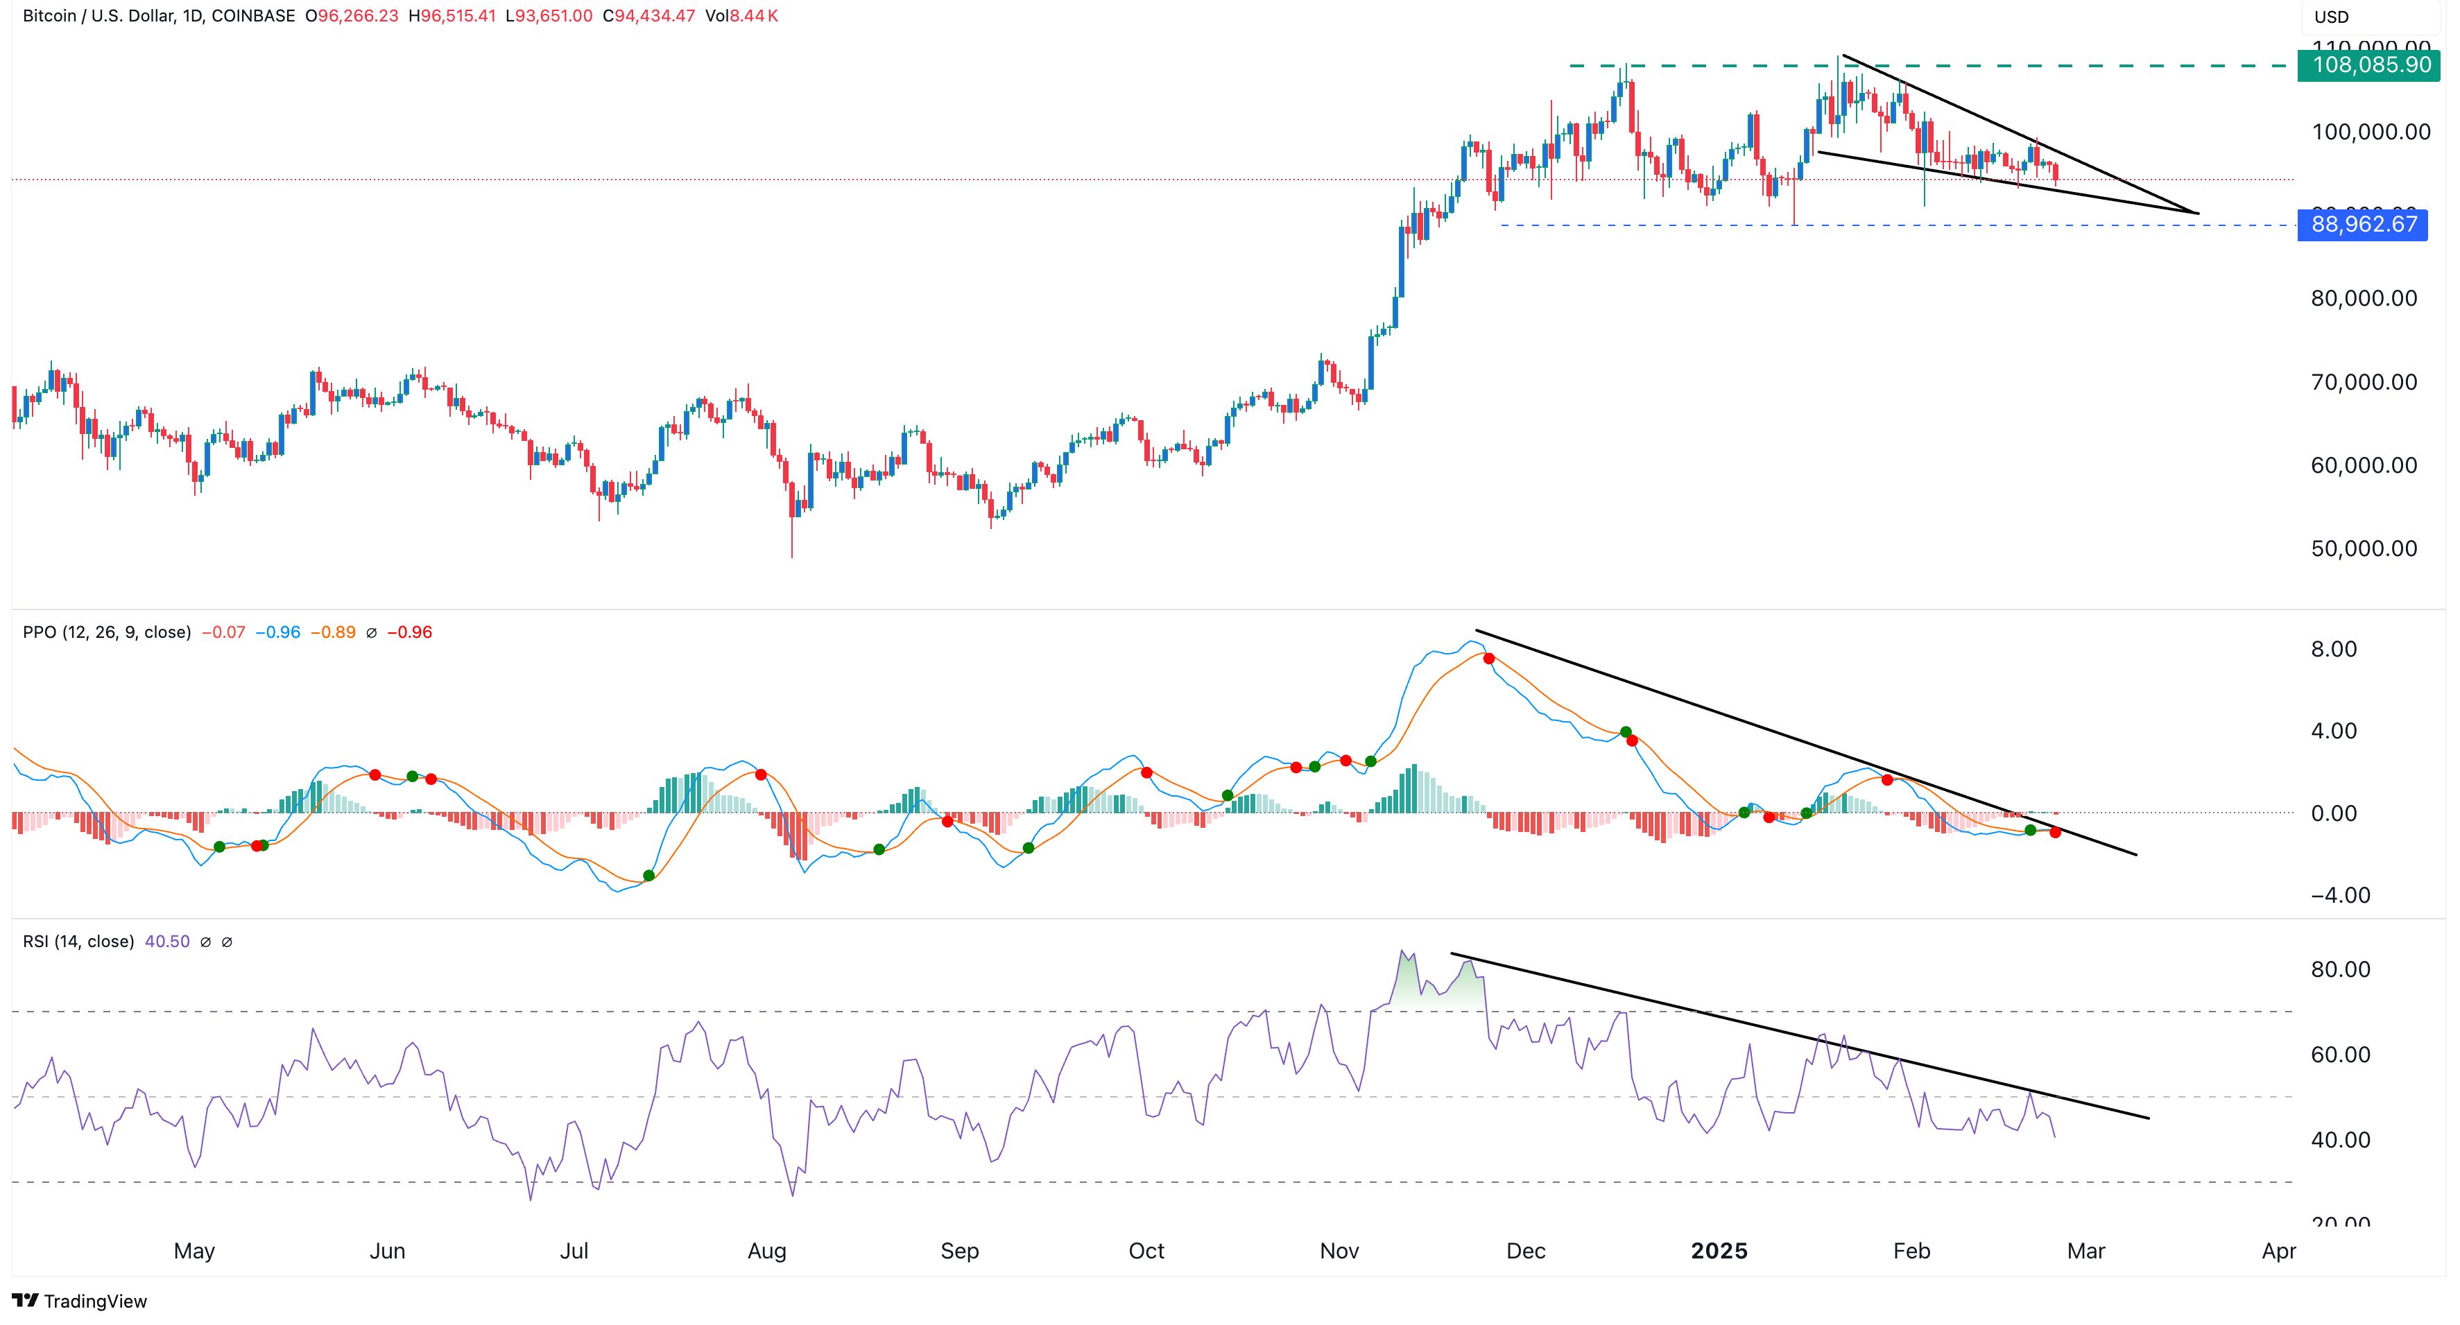The height and width of the screenshot is (1325, 2460).
Task: Click the 60,000.00 price axis label
Action: [x=2363, y=465]
